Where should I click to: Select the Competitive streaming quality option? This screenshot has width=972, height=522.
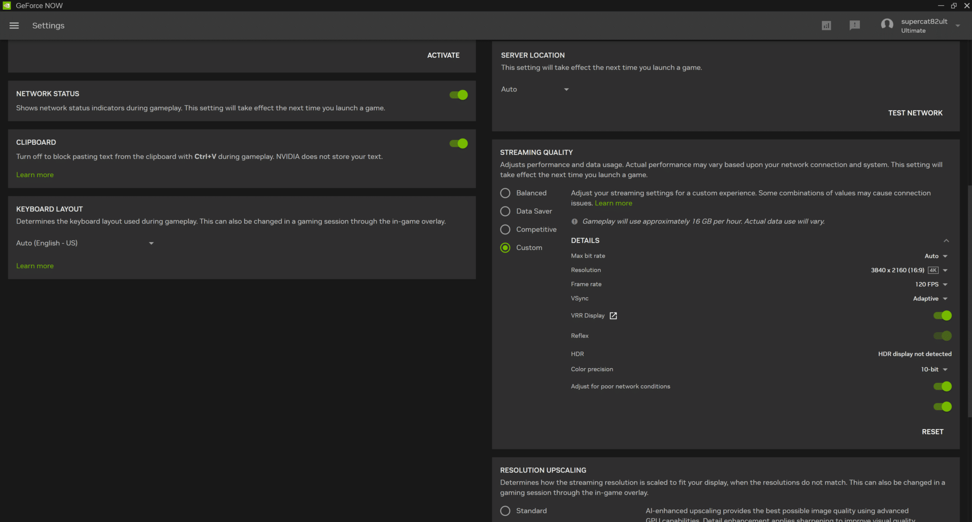coord(505,229)
